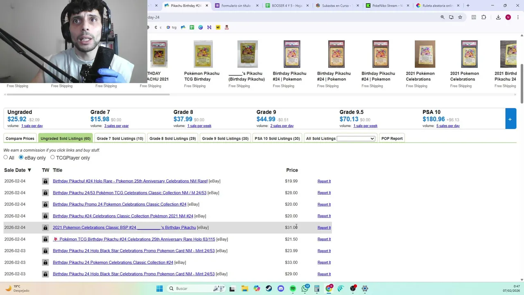Open Discord from the taskbar
This screenshot has width=524, height=295.
[280, 288]
